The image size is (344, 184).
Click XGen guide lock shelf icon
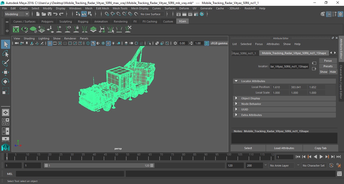76,29
